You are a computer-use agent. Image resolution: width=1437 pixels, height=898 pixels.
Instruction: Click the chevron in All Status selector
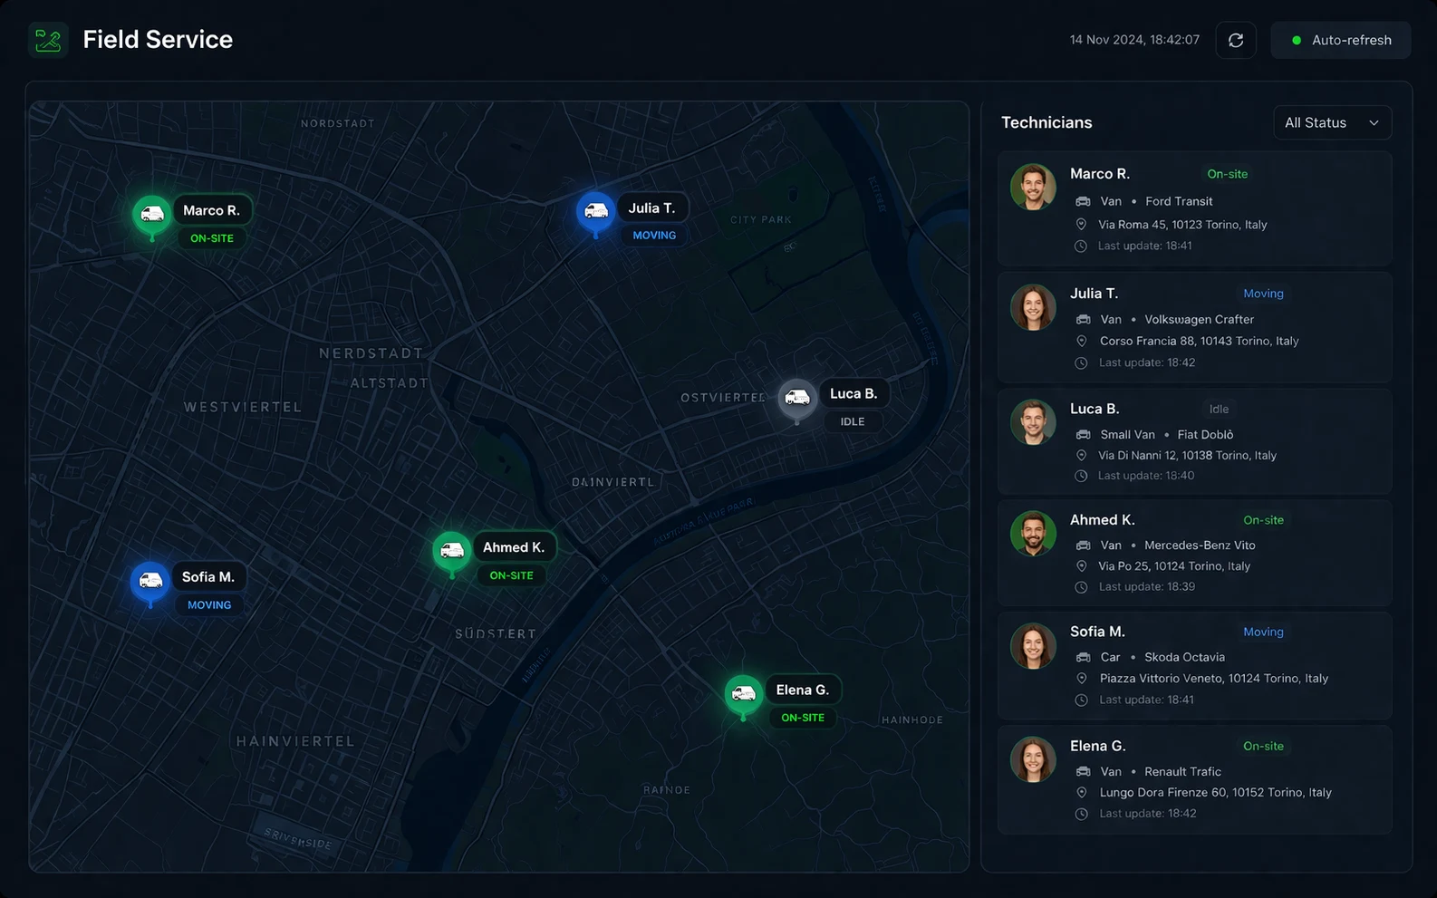pos(1374,123)
